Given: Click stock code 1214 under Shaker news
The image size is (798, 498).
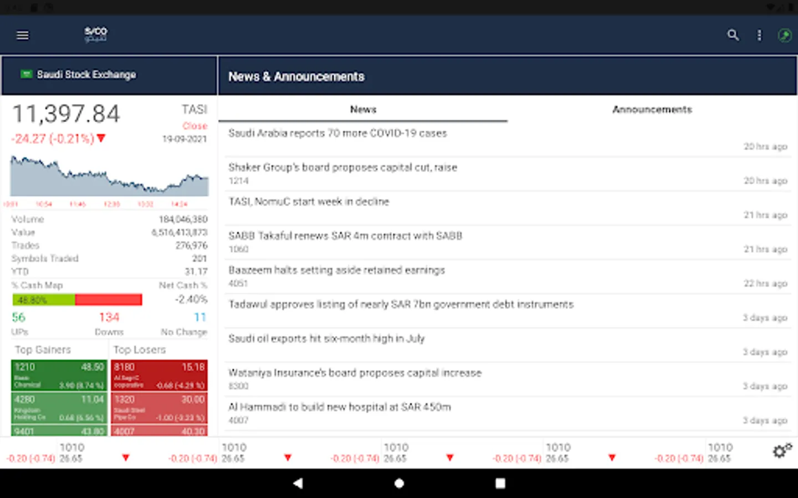Looking at the screenshot, I should click(239, 181).
